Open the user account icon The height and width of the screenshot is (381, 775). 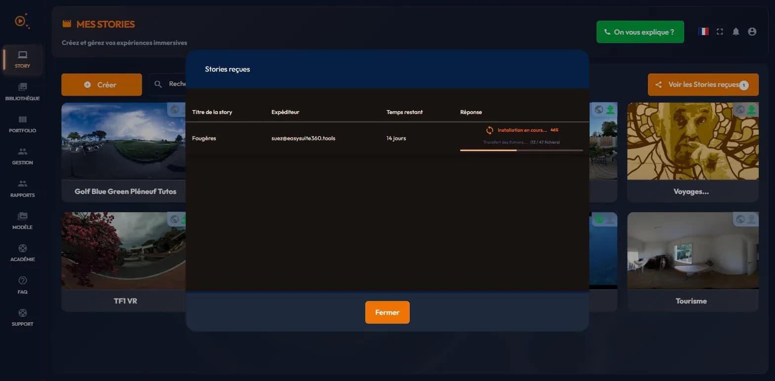pyautogui.click(x=752, y=32)
